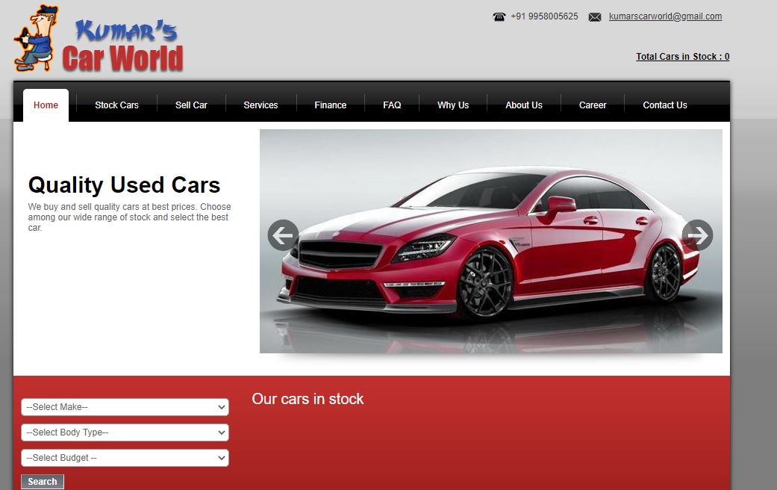Expand the Select Budget dropdown

click(x=125, y=458)
